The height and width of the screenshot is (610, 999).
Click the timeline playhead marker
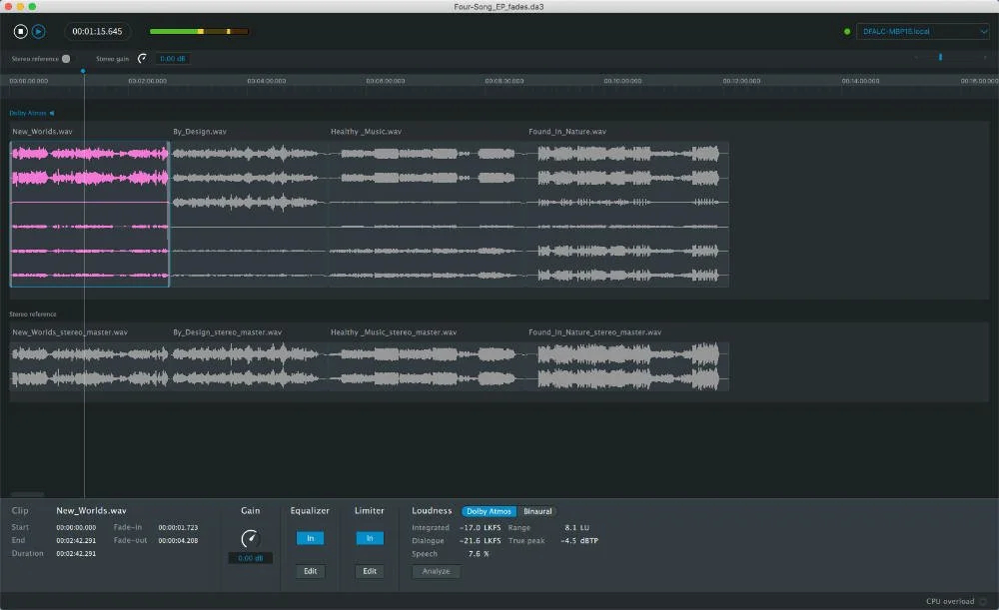pos(83,71)
